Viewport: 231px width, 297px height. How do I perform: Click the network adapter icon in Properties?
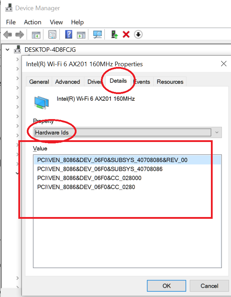(x=42, y=103)
